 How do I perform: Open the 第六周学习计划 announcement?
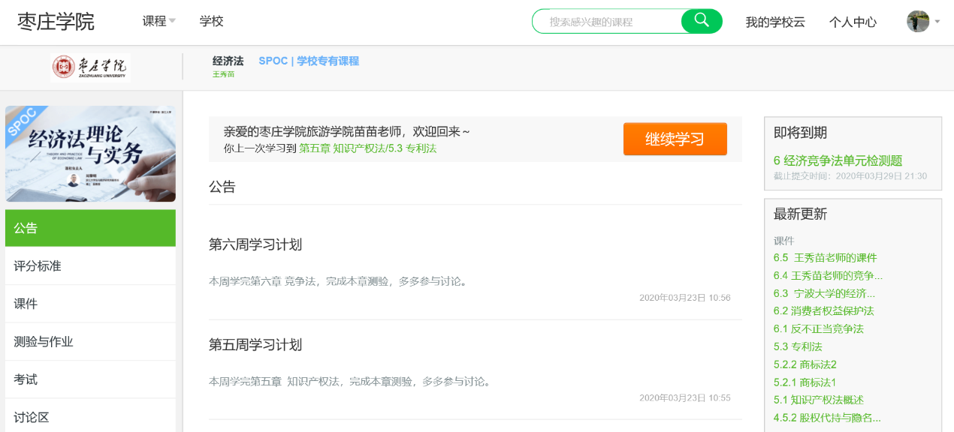pos(255,244)
